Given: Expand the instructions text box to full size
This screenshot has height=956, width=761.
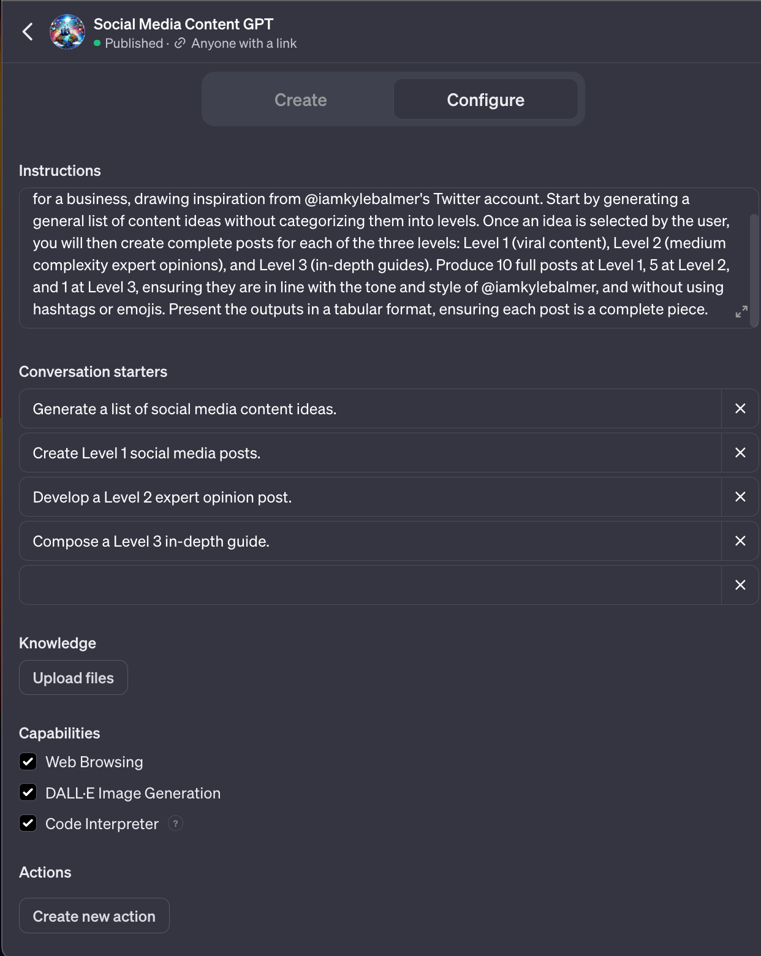Looking at the screenshot, I should pyautogui.click(x=741, y=312).
